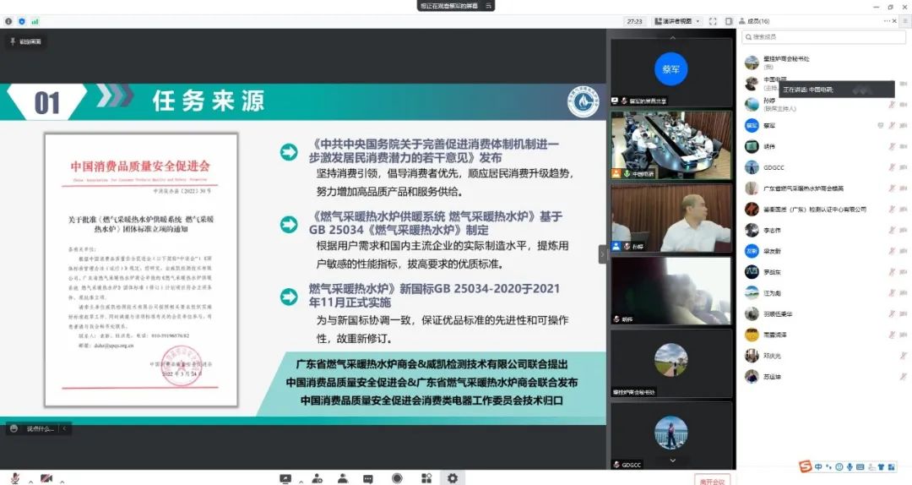Viewport: 912px width, 485px height.
Task: Click the chat input box on the shared screen
Action: (x=40, y=428)
